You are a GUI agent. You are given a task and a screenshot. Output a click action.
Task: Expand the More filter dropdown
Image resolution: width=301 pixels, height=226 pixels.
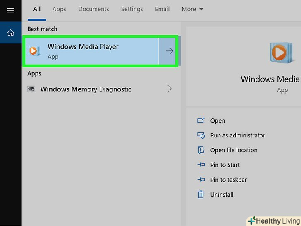pyautogui.click(x=193, y=9)
